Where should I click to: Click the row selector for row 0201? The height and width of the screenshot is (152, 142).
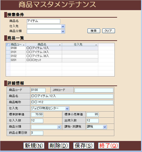pos(8,60)
